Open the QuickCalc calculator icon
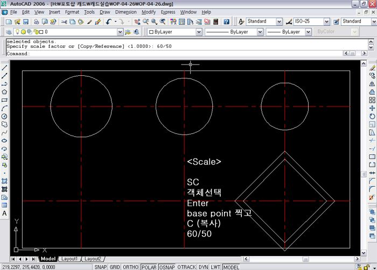The height and width of the screenshot is (270, 377). click(x=215, y=22)
